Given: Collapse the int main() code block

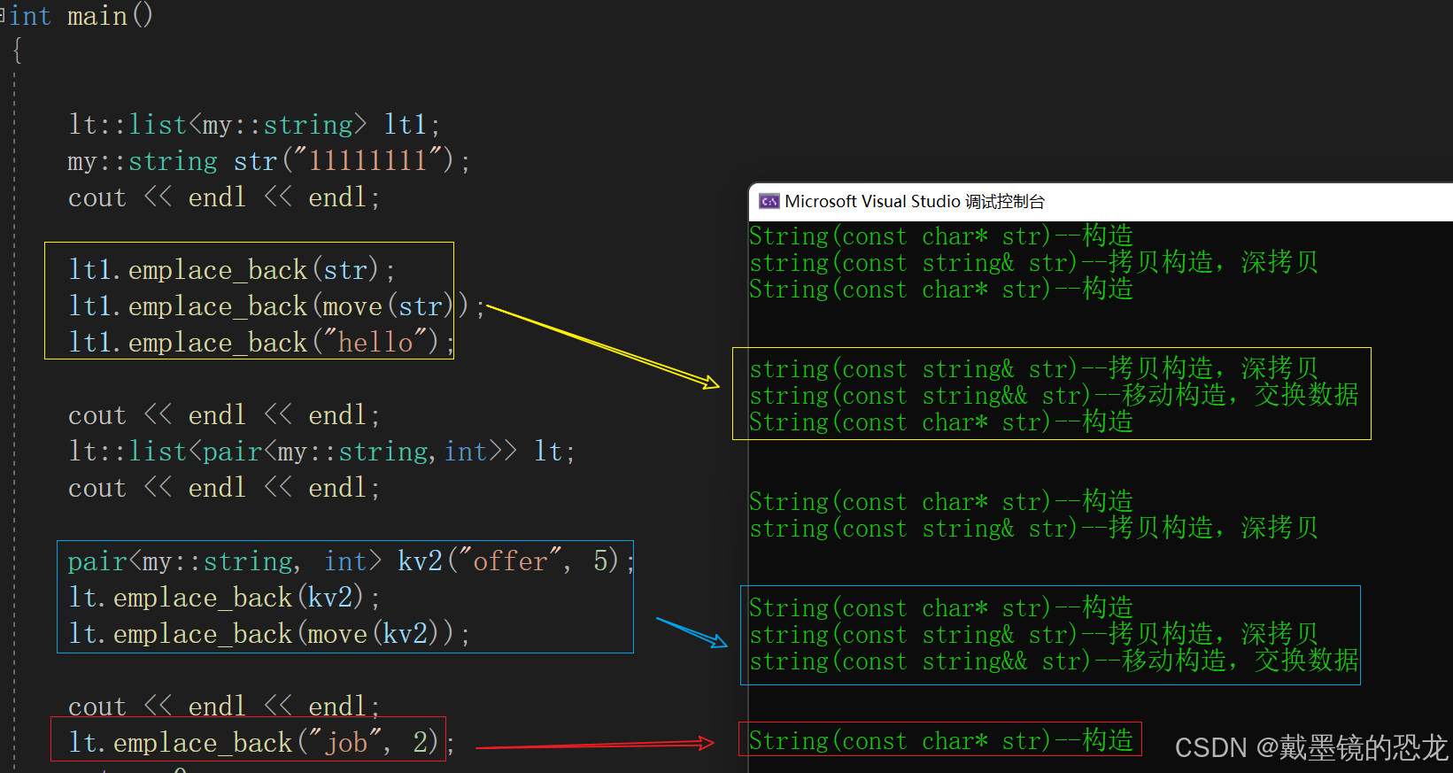Looking at the screenshot, I should click(4, 16).
